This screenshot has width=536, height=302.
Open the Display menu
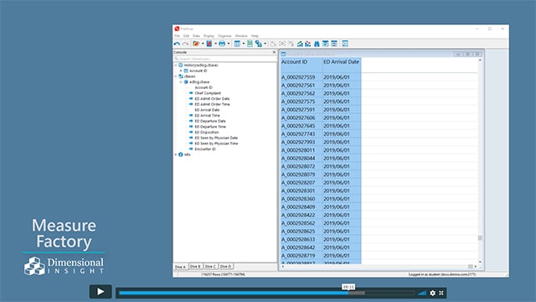[209, 35]
